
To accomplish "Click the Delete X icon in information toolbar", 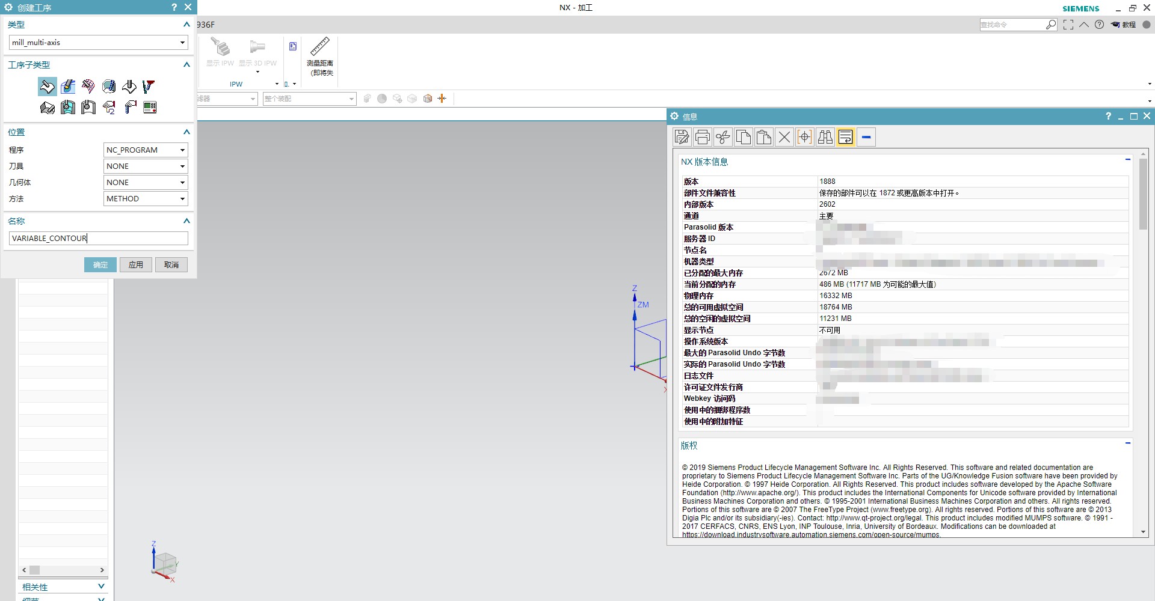I will click(784, 137).
